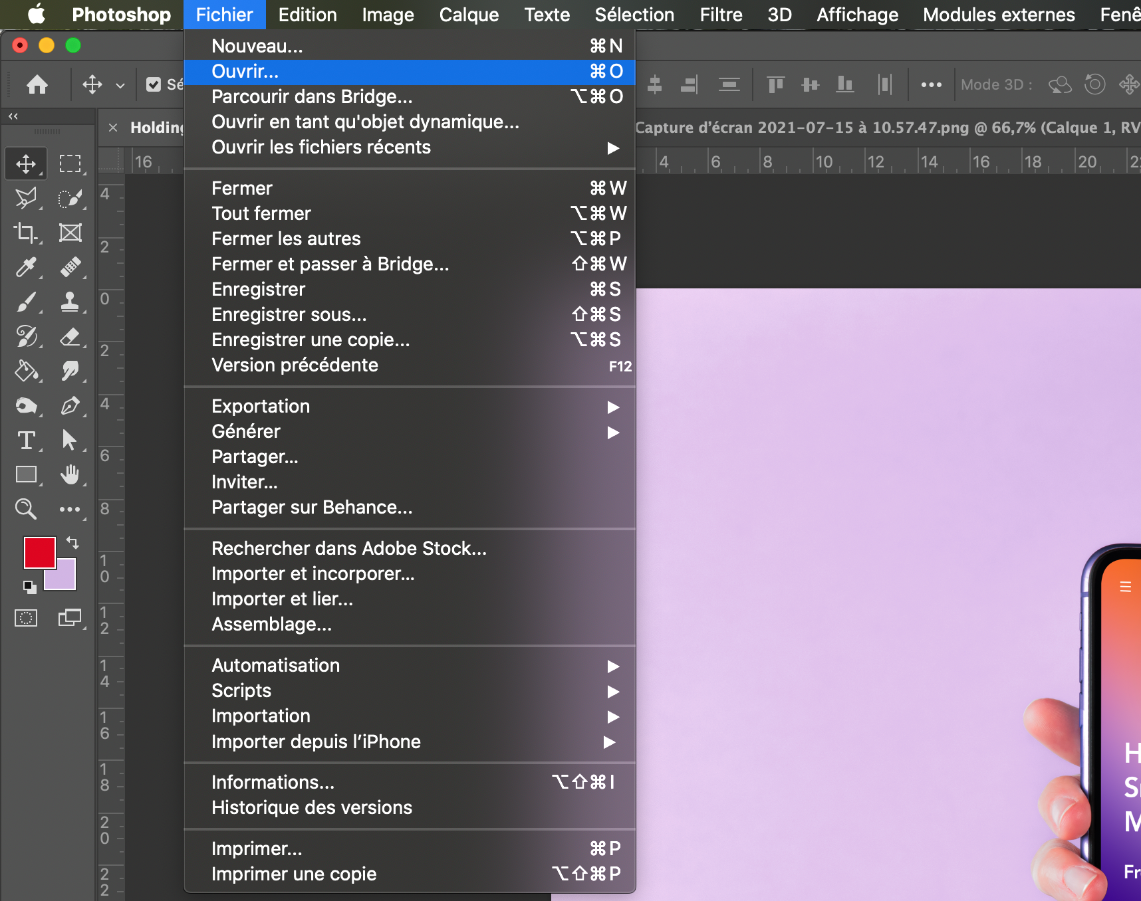Select the Eyedropper tool

(x=26, y=267)
